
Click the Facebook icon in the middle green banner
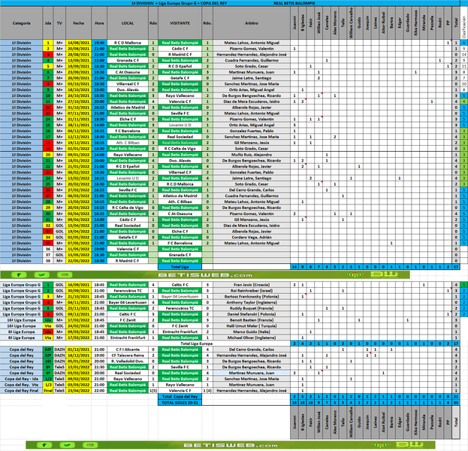(20, 275)
